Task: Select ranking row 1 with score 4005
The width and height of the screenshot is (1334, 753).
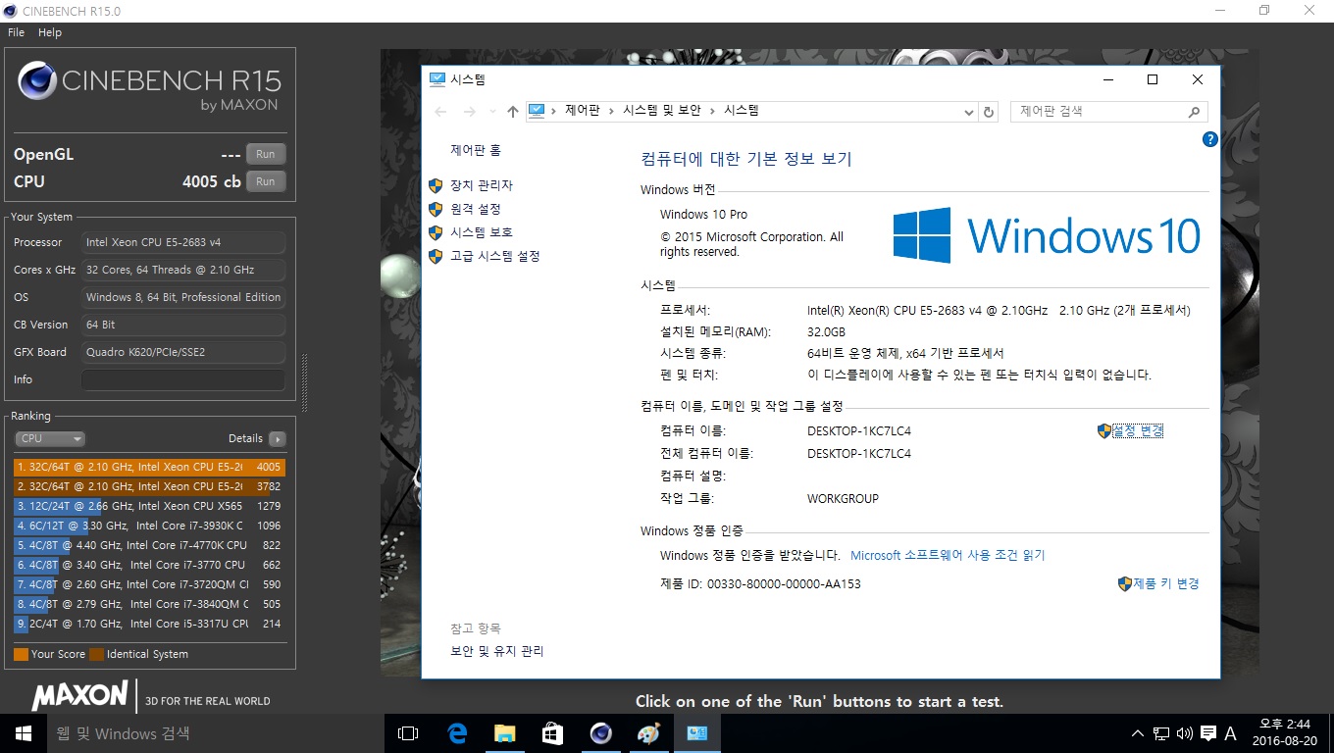Action: [x=148, y=467]
